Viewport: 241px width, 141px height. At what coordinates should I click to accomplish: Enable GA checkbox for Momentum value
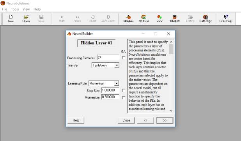tap(124, 97)
